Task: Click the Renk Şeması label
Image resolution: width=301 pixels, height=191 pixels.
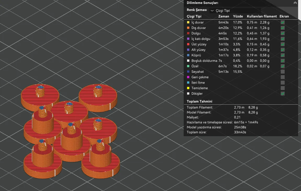Action: click(x=197, y=10)
